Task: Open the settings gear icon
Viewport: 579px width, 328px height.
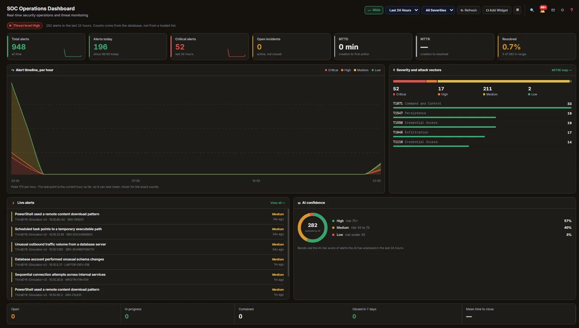Action: coord(562,10)
